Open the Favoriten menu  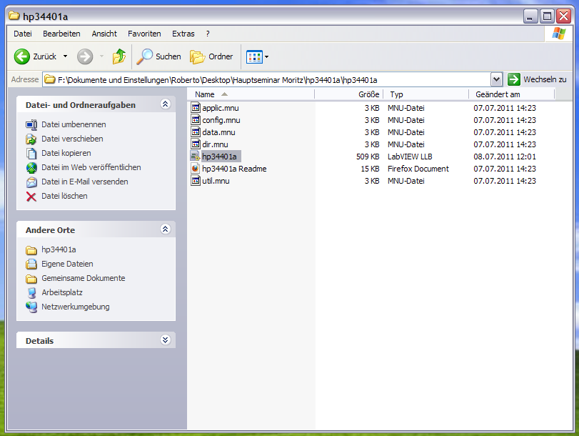point(144,34)
